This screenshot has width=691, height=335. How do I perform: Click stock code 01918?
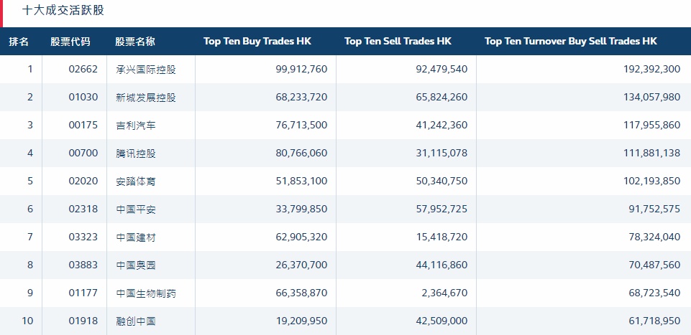(x=83, y=321)
